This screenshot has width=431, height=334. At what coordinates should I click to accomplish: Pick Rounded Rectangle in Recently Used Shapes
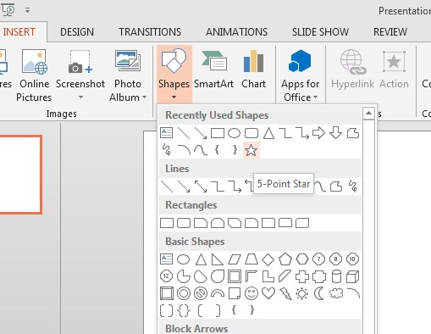(251, 133)
